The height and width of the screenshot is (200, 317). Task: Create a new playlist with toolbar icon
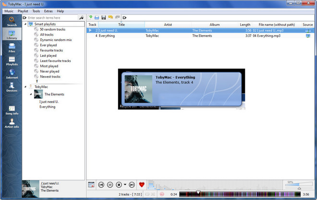pyautogui.click(x=90, y=17)
